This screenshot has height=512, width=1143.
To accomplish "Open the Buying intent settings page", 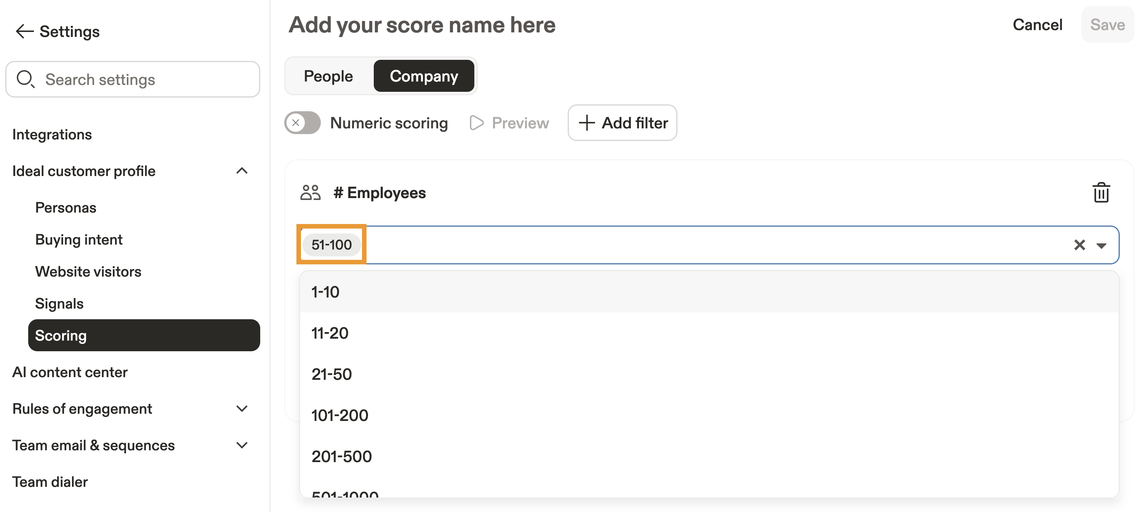I will pyautogui.click(x=78, y=240).
